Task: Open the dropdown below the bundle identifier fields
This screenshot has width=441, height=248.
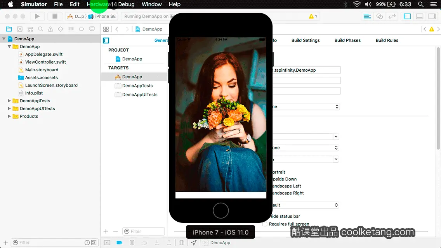Action: (306, 107)
